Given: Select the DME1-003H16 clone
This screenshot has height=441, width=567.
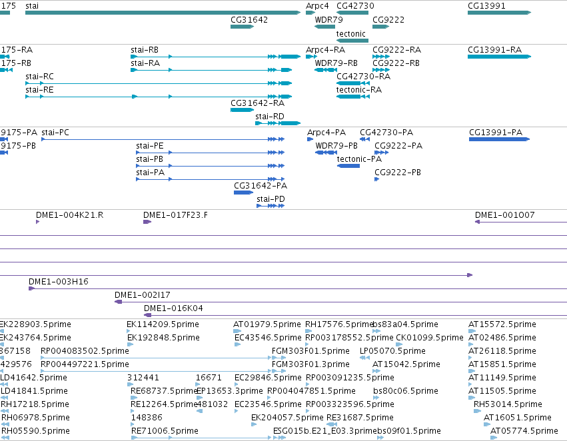Looking at the screenshot, I should tap(298, 289).
